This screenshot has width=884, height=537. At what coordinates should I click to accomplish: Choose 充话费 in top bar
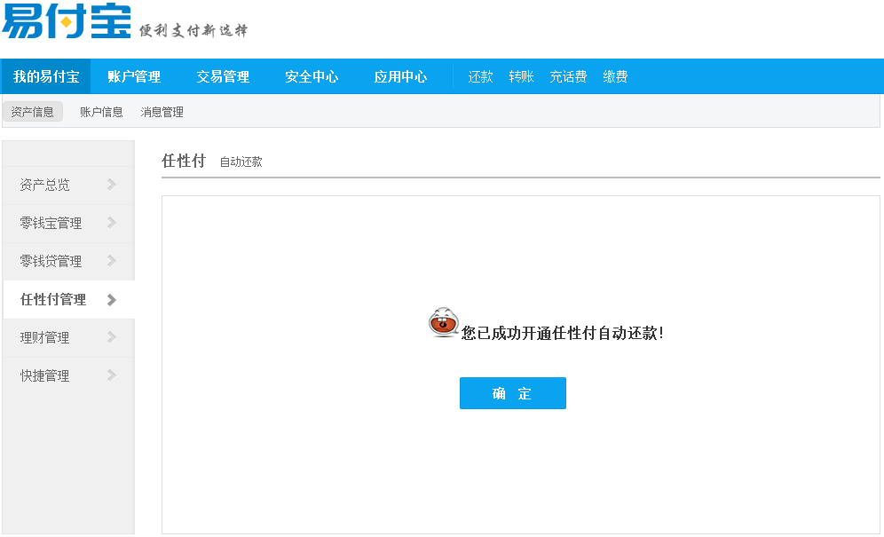click(x=568, y=76)
